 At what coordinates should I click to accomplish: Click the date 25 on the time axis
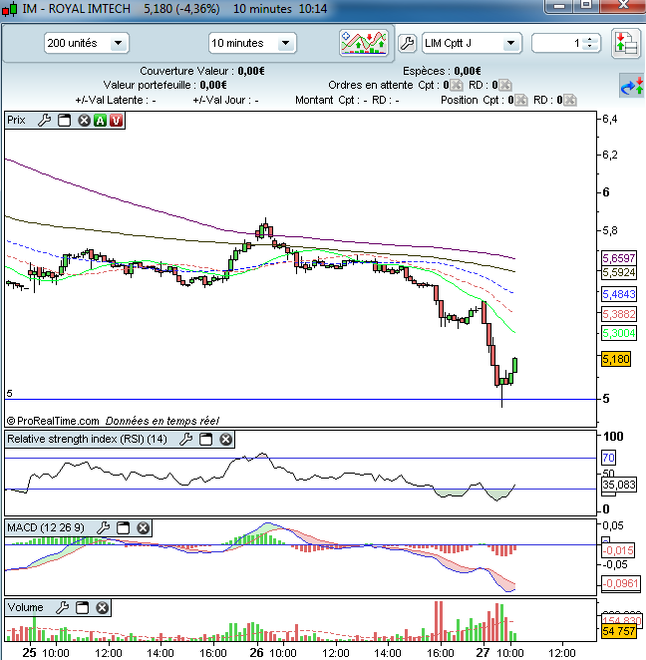point(29,653)
